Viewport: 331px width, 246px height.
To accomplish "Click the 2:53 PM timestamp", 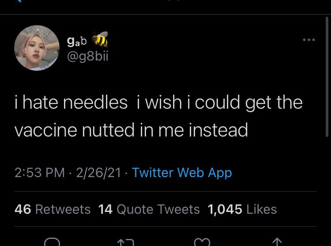I will [x=40, y=173].
